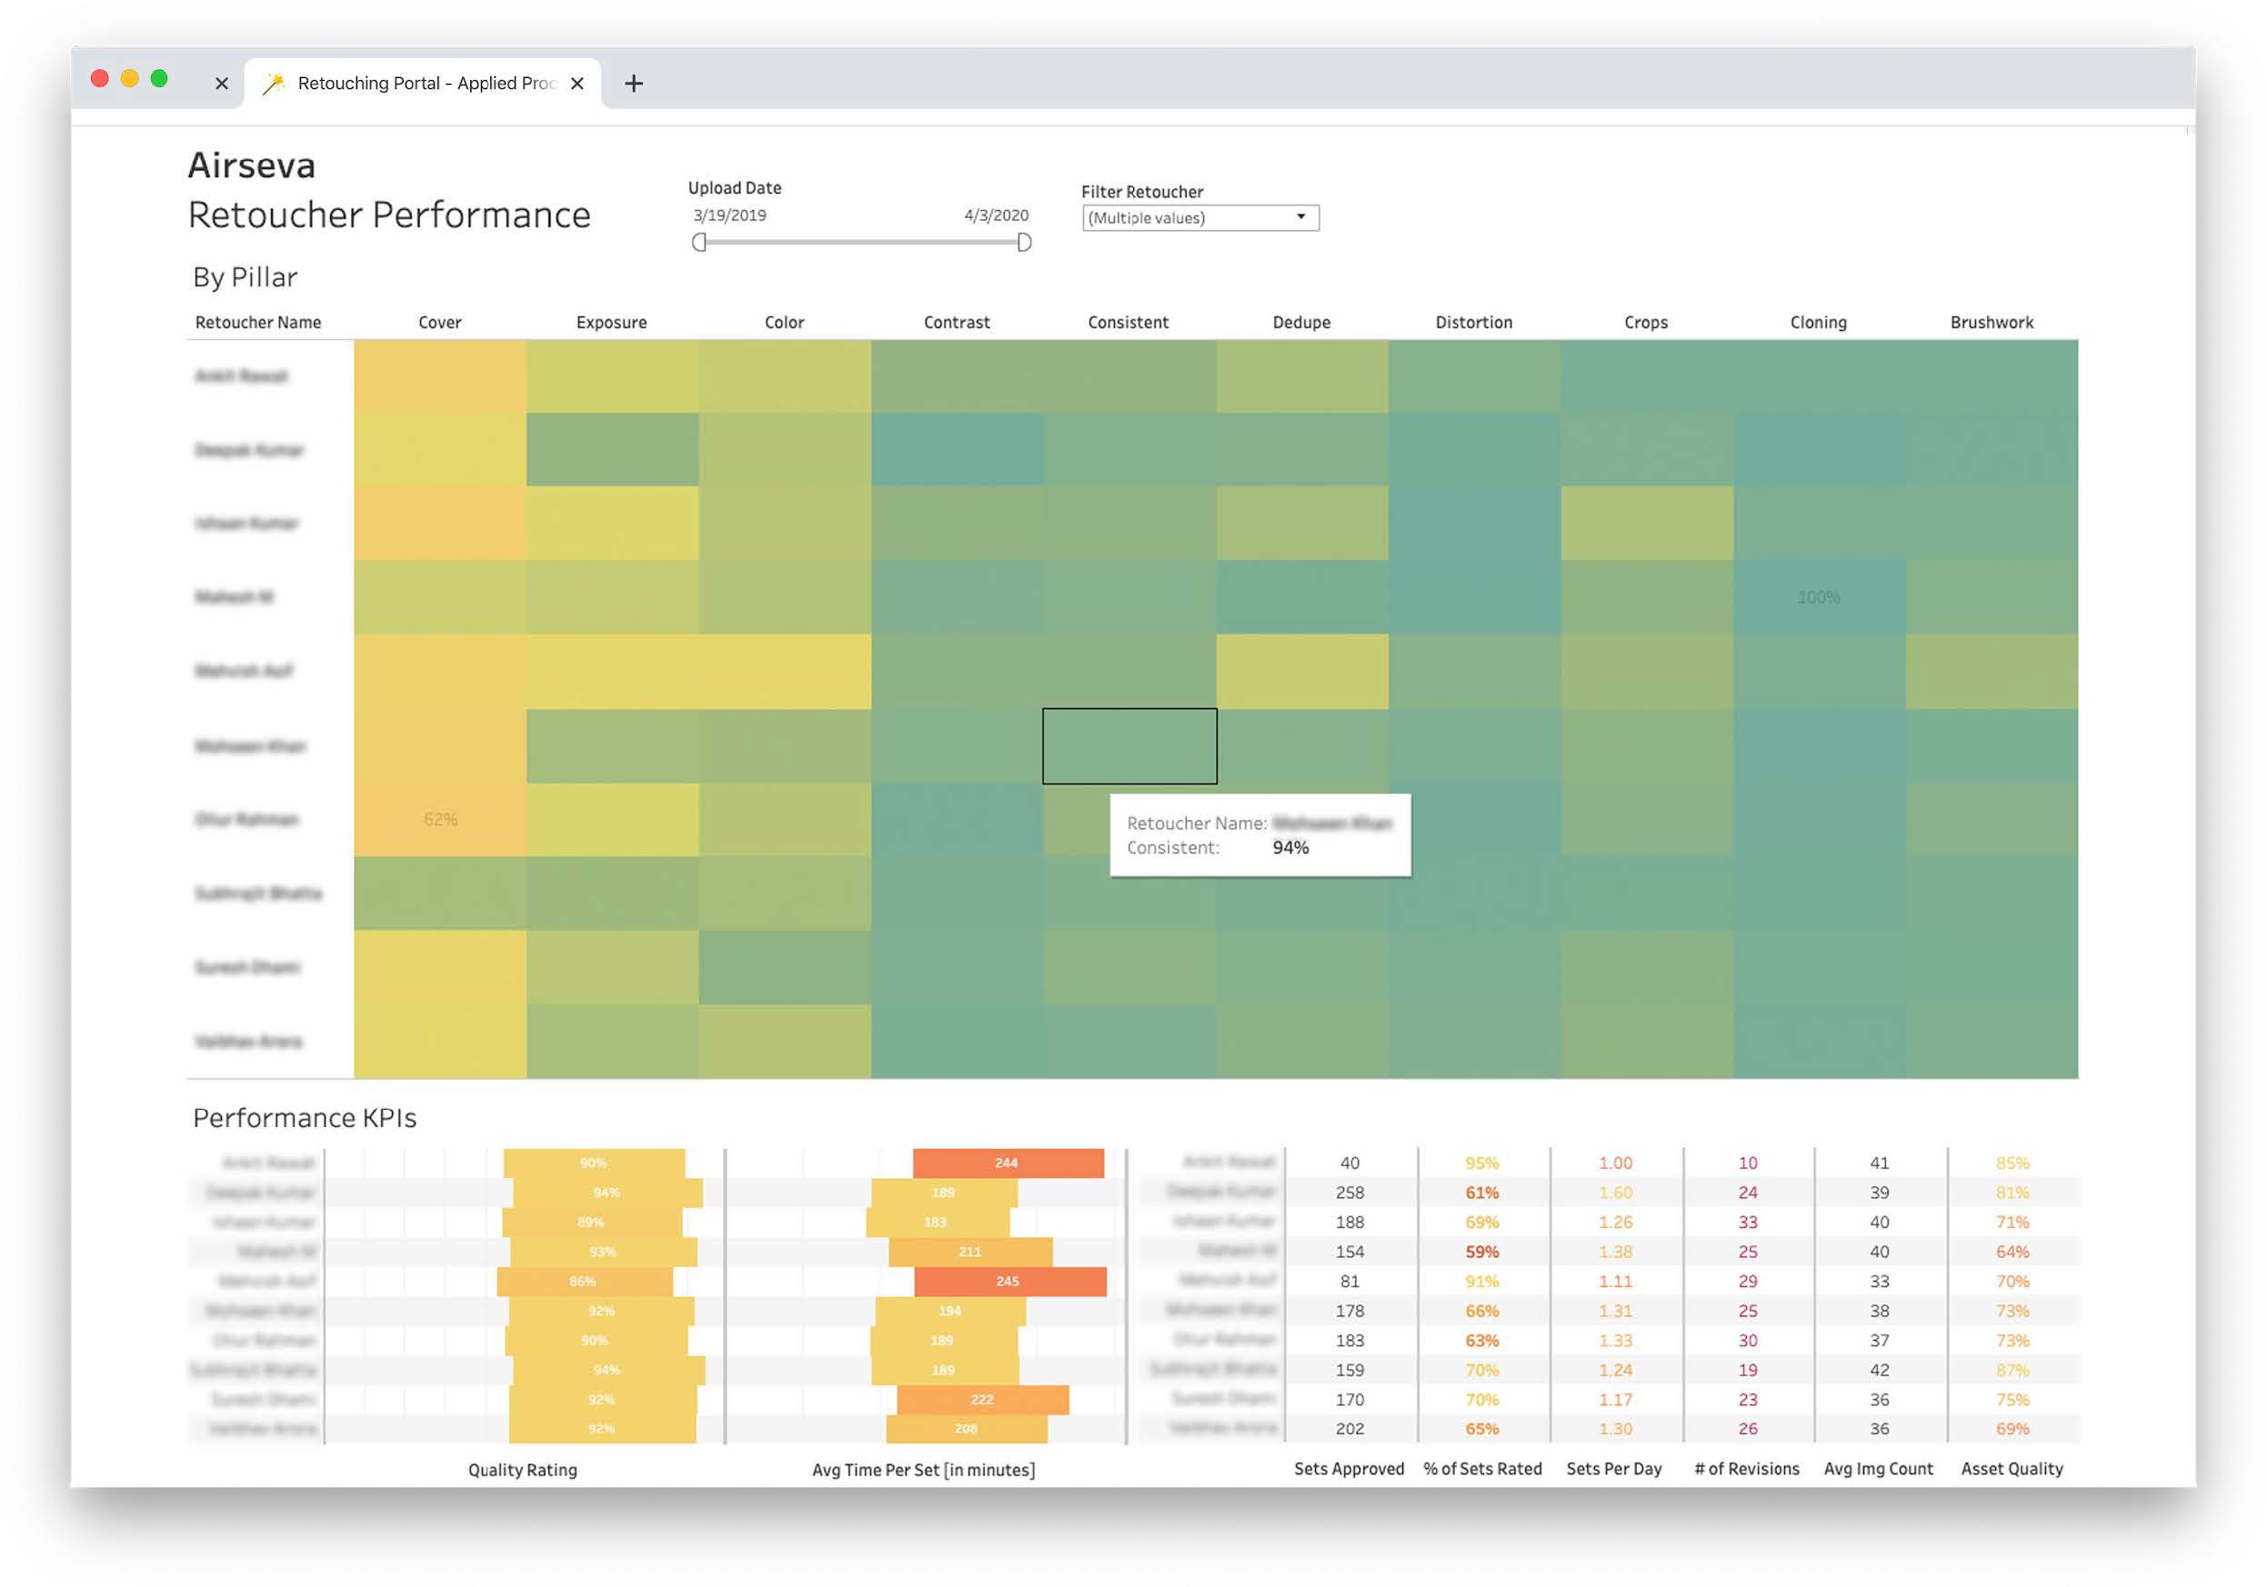Viewport: 2267px width, 1587px height.
Task: Click the Upload Date start slider handle
Action: pyautogui.click(x=699, y=243)
